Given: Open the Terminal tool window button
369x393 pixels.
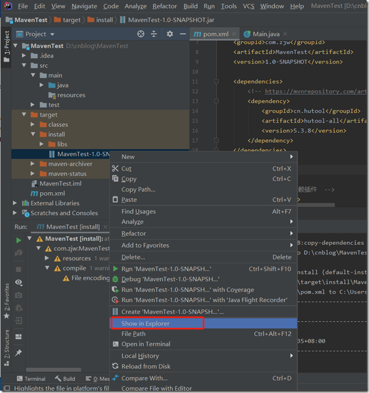Looking at the screenshot, I should pyautogui.click(x=31, y=378).
